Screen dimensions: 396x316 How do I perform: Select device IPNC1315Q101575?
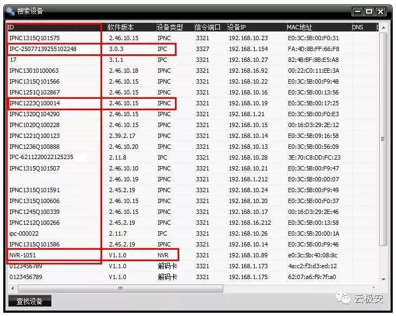pyautogui.click(x=34, y=38)
